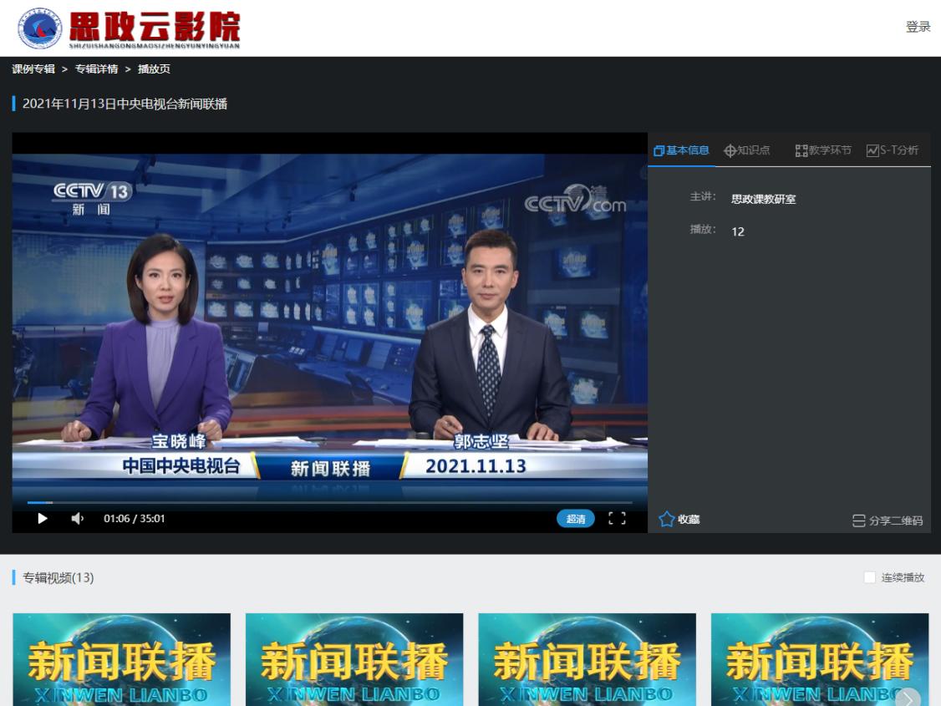Click the 01:06 / 35:01 time display
Screen dimensions: 941x706
pos(135,518)
